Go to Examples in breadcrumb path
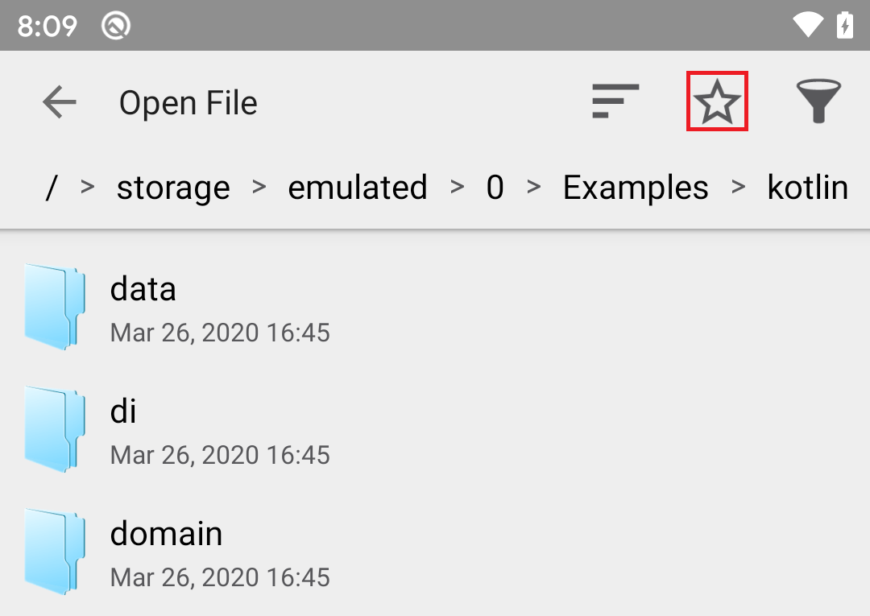870x616 pixels. point(636,188)
